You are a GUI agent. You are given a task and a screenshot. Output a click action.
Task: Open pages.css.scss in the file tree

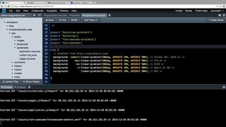pyautogui.click(x=28, y=59)
